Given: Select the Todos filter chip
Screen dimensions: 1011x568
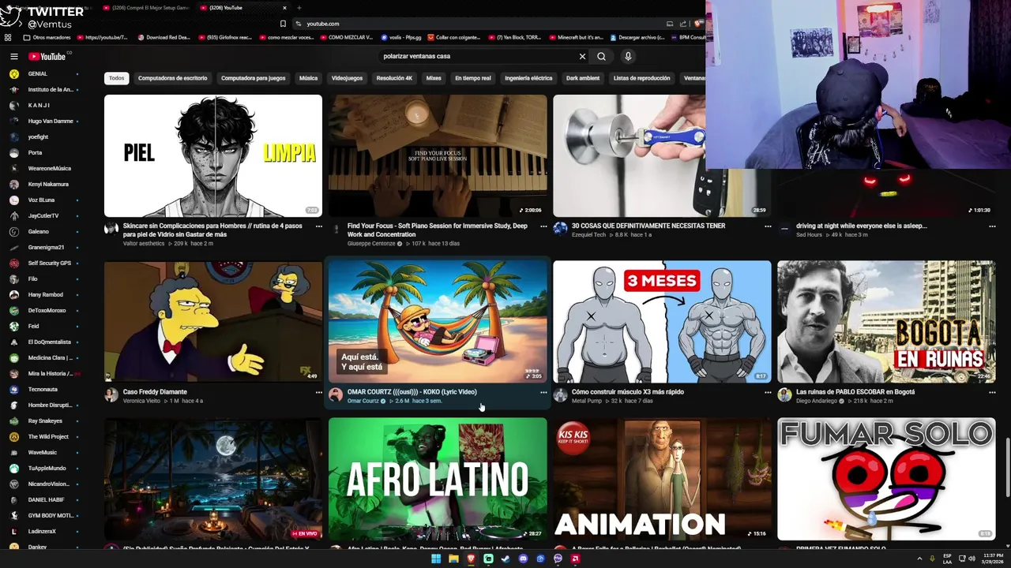Looking at the screenshot, I should [116, 78].
